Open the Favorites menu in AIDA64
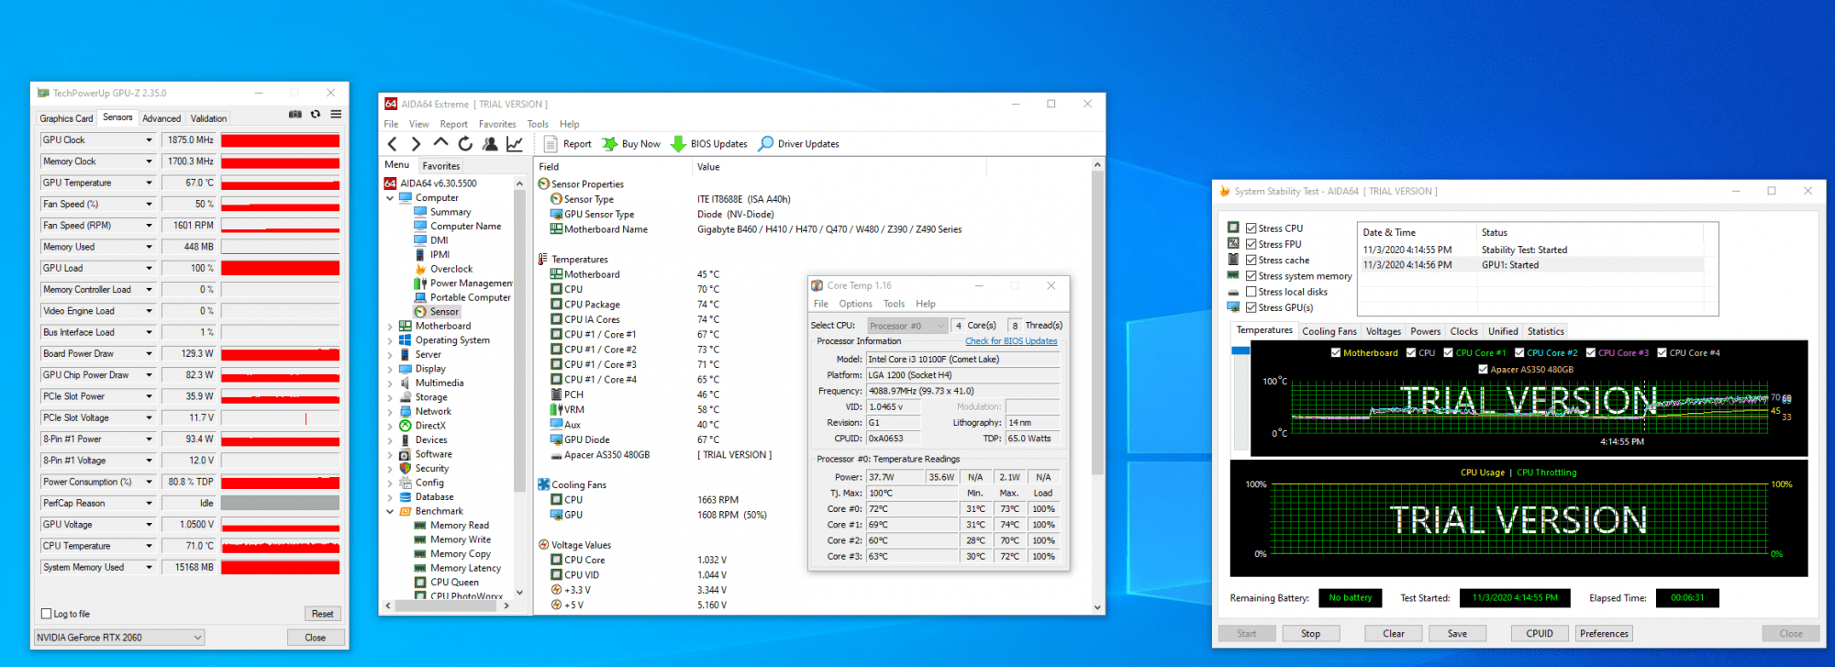 [x=496, y=124]
